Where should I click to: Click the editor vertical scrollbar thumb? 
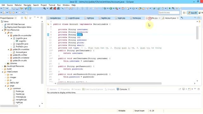pyautogui.click(x=197, y=33)
